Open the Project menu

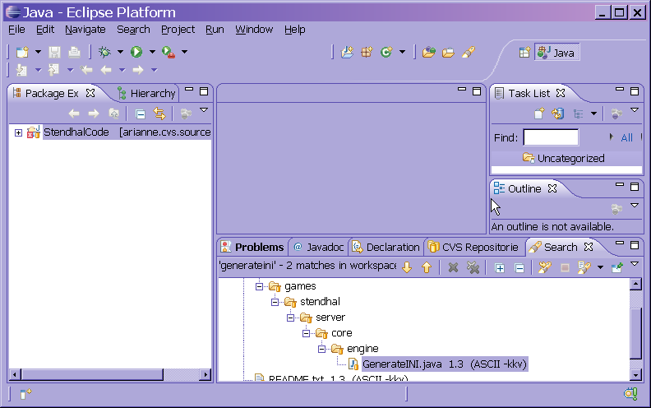point(178,29)
